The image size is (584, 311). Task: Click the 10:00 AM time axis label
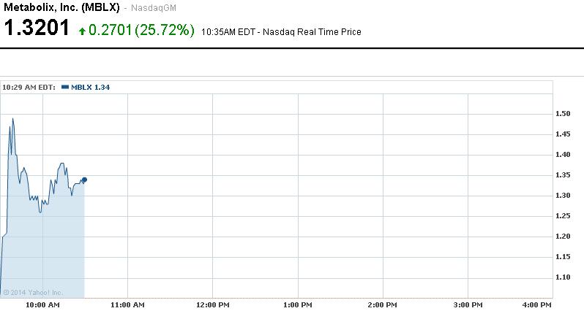point(43,304)
